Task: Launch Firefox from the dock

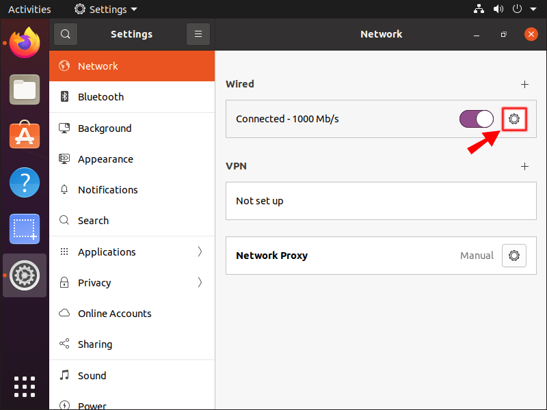Action: pos(24,42)
